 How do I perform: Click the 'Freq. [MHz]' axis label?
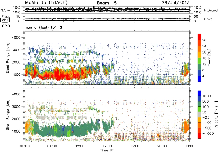tap(5, 19)
